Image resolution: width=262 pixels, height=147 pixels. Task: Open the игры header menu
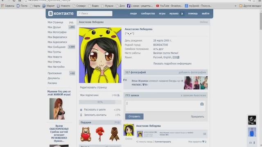(x=162, y=13)
